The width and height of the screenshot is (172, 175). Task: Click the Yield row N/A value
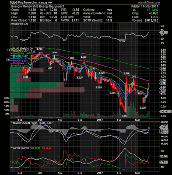tap(109, 17)
